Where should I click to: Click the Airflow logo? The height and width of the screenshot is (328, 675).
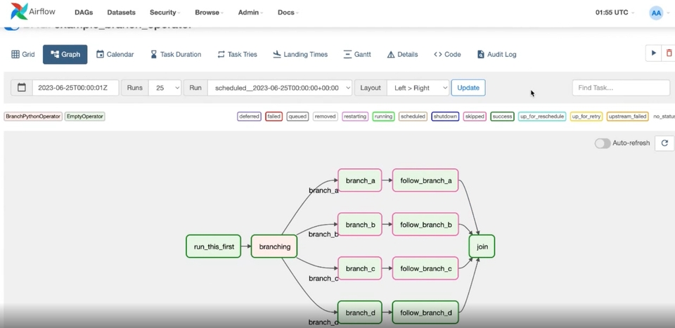[x=33, y=12]
